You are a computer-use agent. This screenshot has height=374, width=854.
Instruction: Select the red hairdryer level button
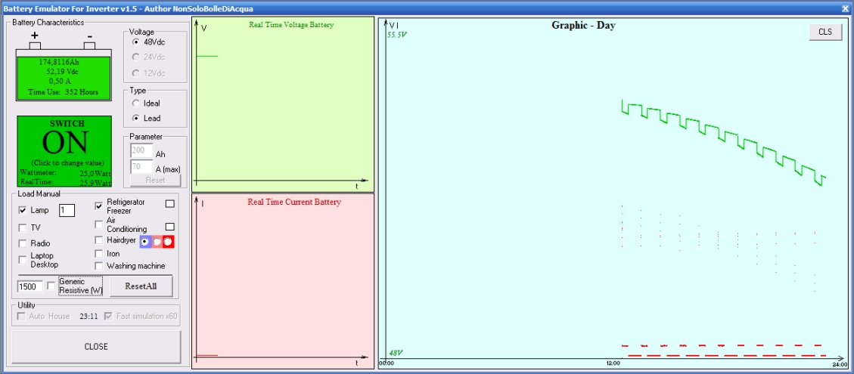coord(169,241)
